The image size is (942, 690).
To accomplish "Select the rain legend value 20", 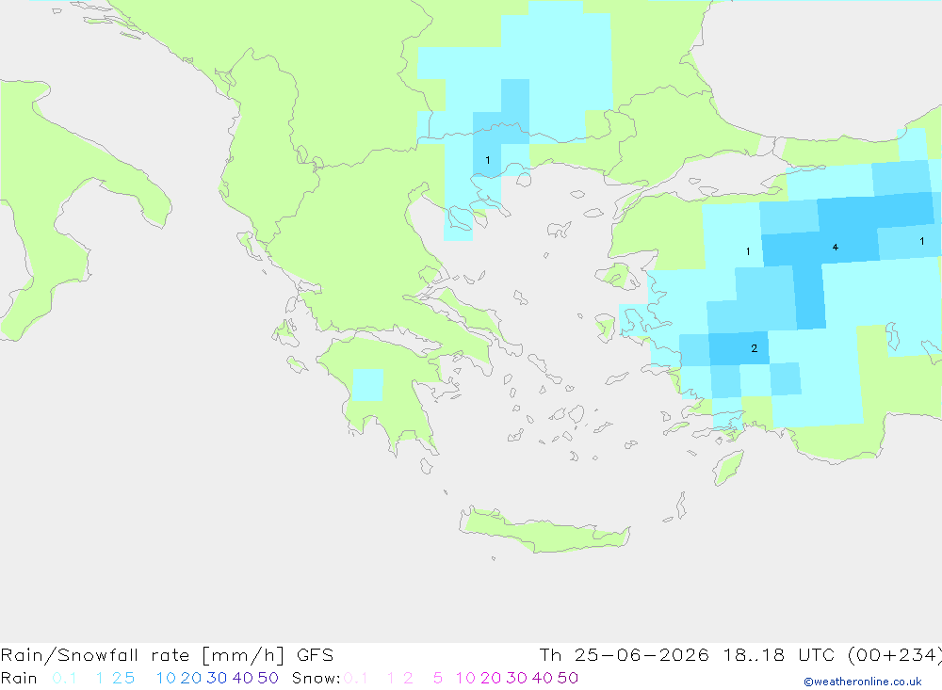I will (x=191, y=678).
